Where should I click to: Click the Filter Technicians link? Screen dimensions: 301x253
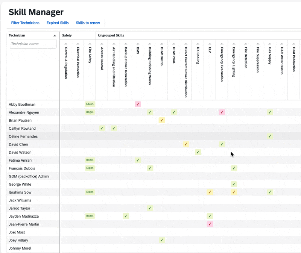[25, 23]
